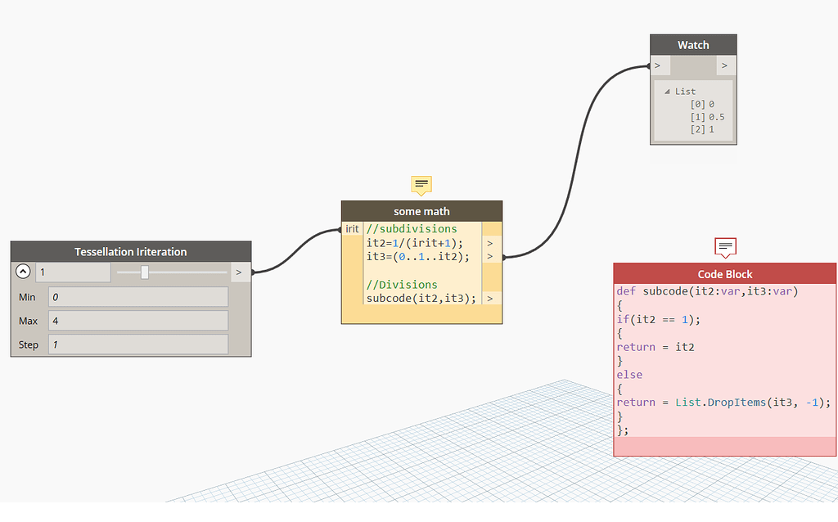This screenshot has width=838, height=522.
Task: Click the input port of the Watch node
Action: pyautogui.click(x=658, y=65)
